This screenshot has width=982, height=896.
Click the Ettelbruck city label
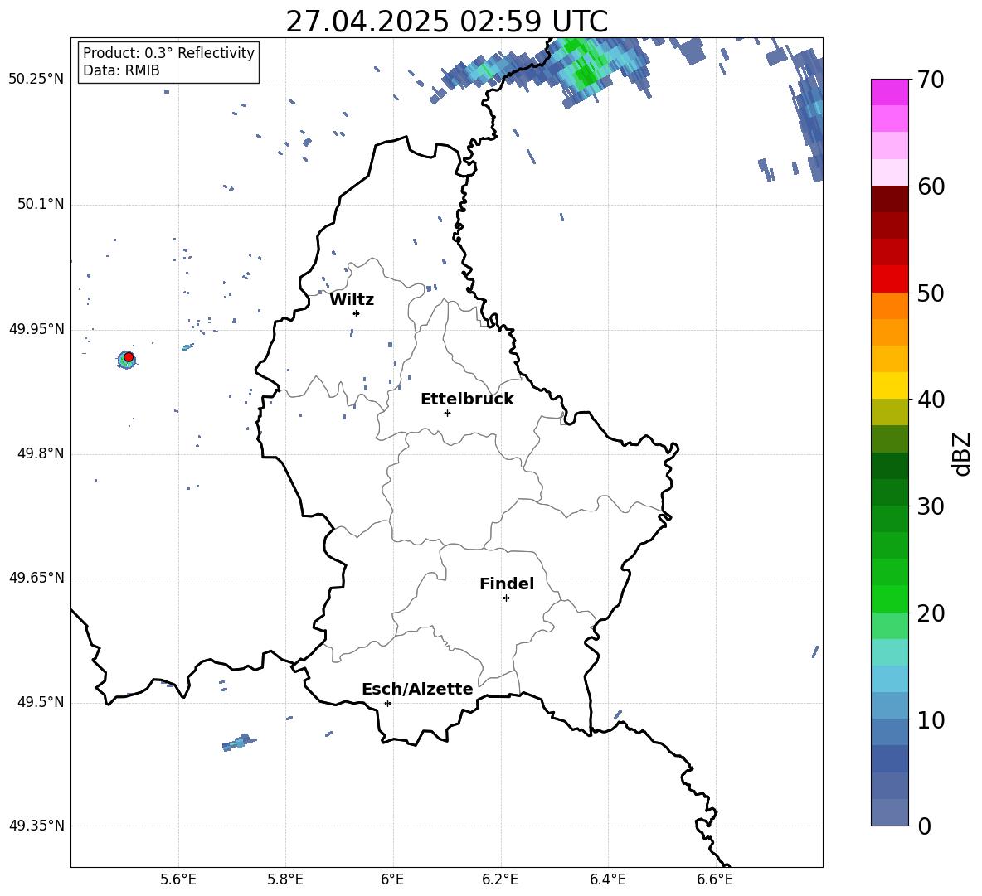tap(467, 400)
